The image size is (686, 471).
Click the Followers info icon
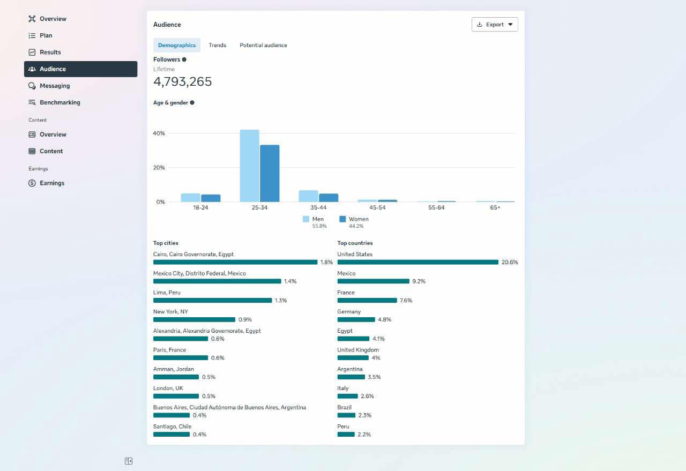pos(184,59)
